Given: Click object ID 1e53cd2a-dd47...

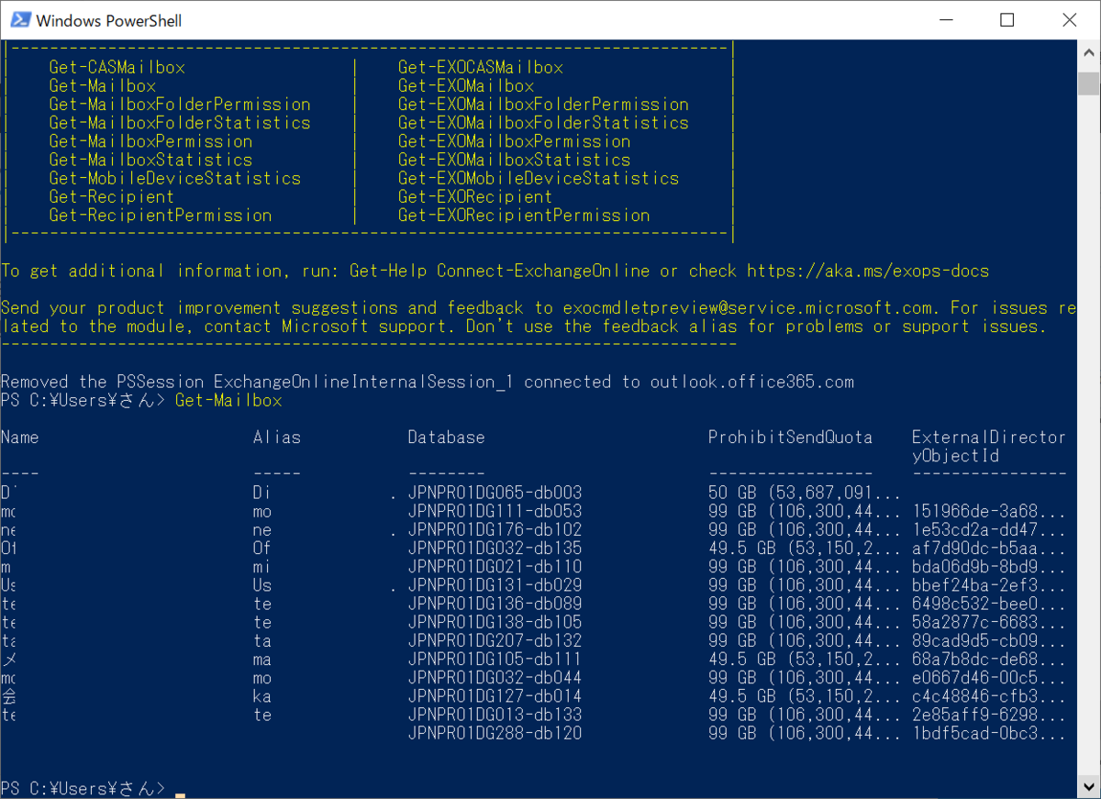Looking at the screenshot, I should point(989,530).
